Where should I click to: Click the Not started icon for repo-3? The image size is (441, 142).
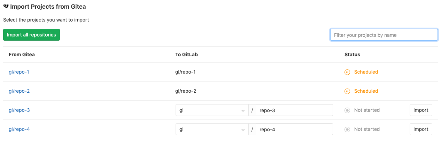point(347,110)
